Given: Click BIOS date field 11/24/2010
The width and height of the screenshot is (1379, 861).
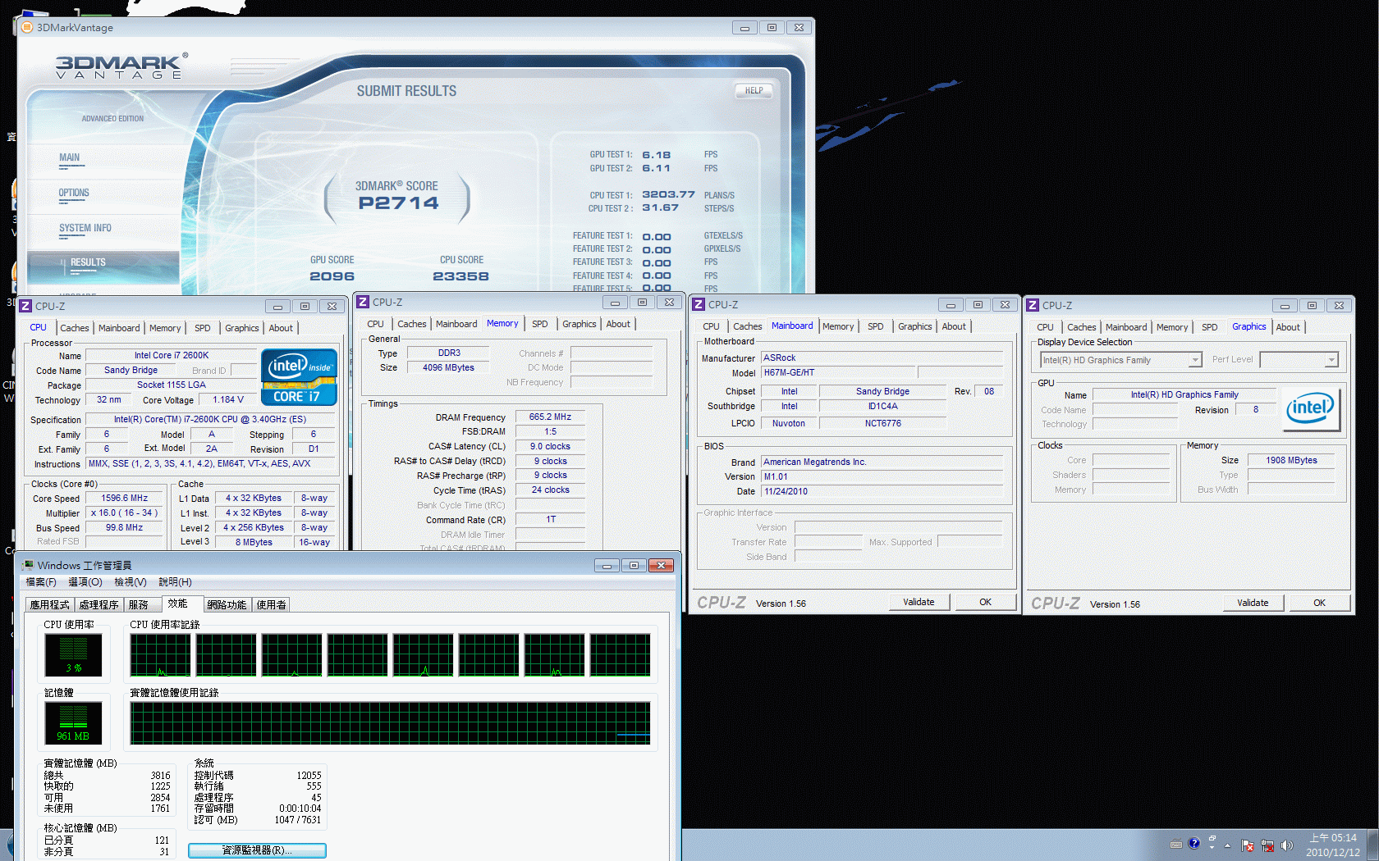Looking at the screenshot, I should [x=882, y=491].
